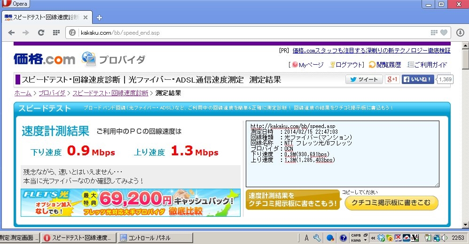Viewport: 469px width, 244px height.
Task: Click the safely remove hardware tray icon
Action: pos(428,238)
